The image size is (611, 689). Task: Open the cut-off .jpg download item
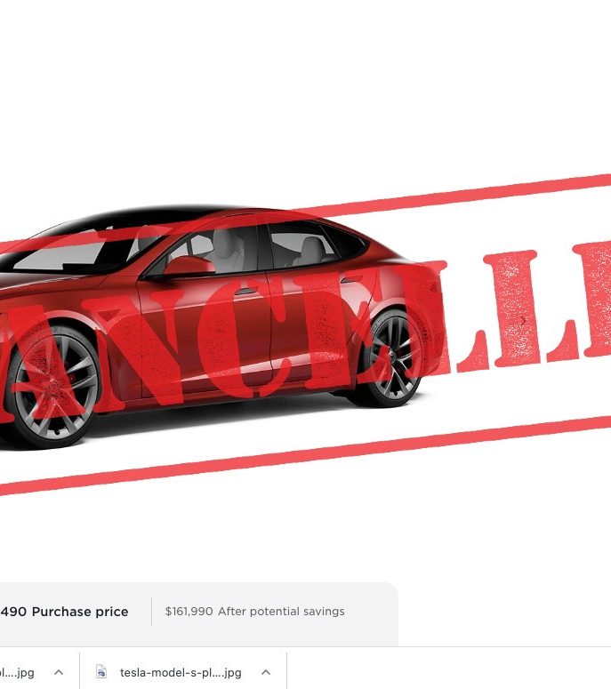tap(17, 672)
